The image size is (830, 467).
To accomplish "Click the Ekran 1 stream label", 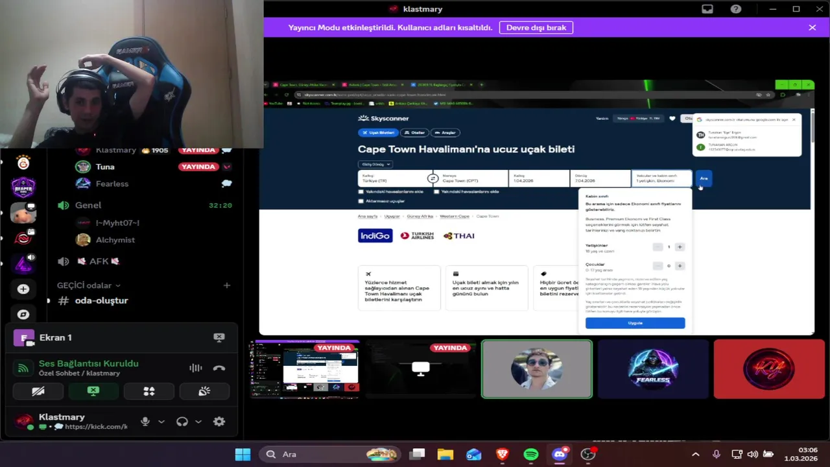I will pos(55,337).
